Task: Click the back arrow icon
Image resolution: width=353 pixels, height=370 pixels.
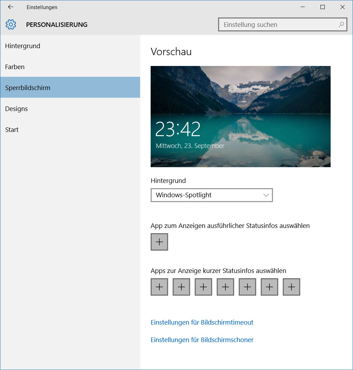Action: coord(10,7)
